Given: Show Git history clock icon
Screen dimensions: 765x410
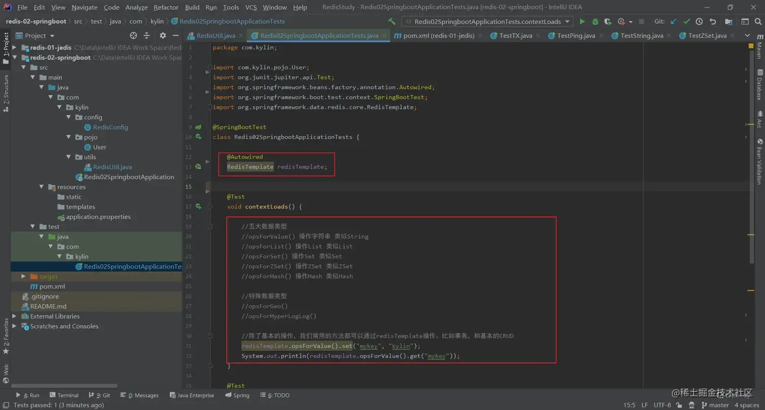Looking at the screenshot, I should [699, 22].
